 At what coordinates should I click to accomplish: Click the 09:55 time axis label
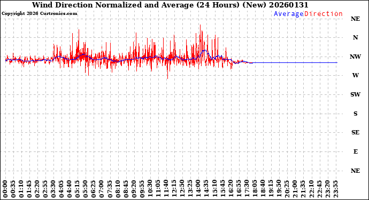pyautogui.click(x=142, y=189)
